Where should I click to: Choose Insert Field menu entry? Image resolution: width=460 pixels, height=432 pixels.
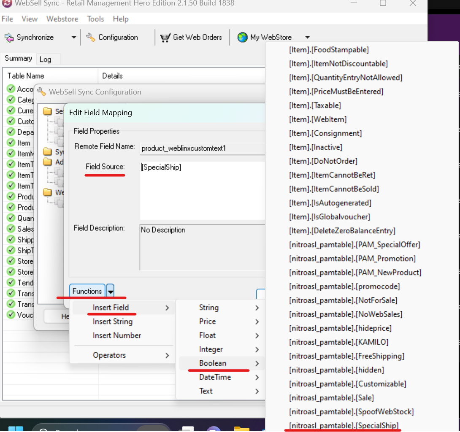pos(123,308)
